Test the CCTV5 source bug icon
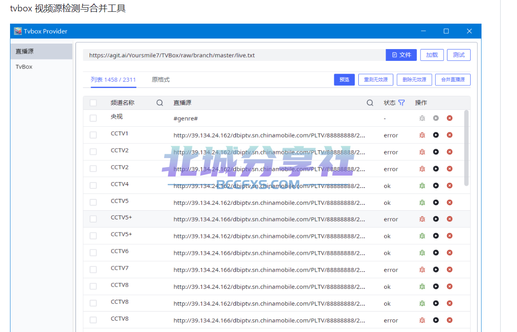The image size is (517, 332). click(x=422, y=203)
